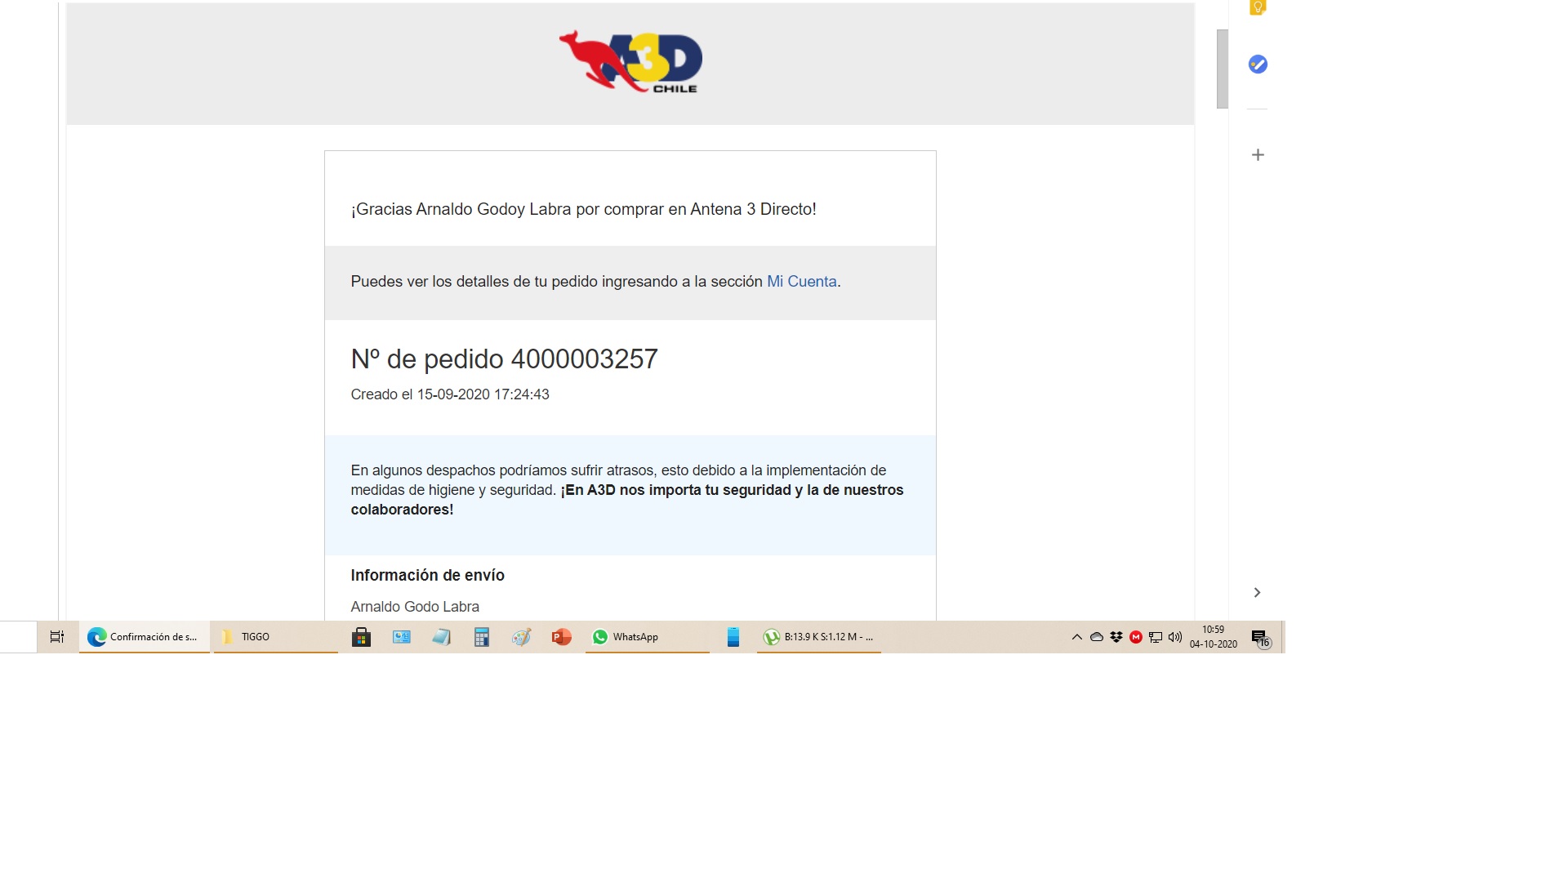Collapse side panel with chevron arrow

(x=1258, y=593)
